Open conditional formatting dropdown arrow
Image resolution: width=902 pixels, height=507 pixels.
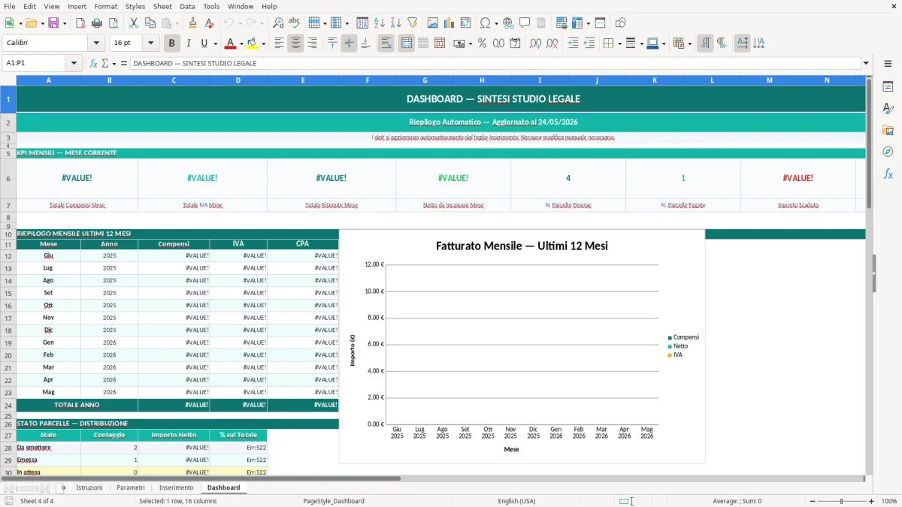tap(689, 44)
